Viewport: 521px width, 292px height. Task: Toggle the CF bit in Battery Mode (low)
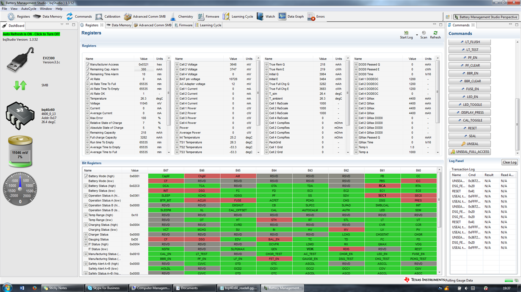pos(166,181)
